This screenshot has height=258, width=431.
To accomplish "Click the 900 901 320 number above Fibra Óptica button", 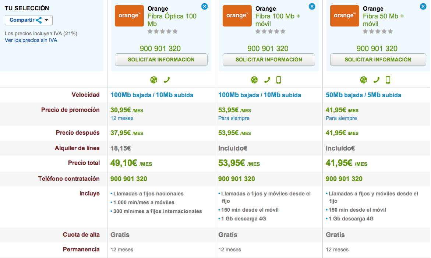I will (160, 49).
